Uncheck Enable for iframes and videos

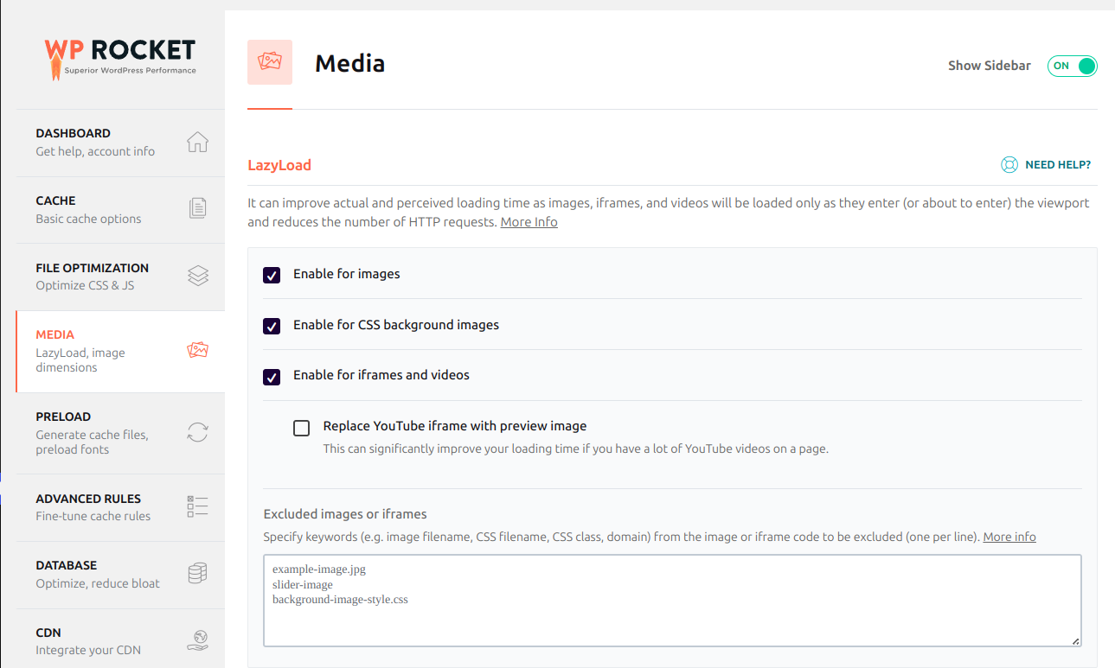[272, 377]
